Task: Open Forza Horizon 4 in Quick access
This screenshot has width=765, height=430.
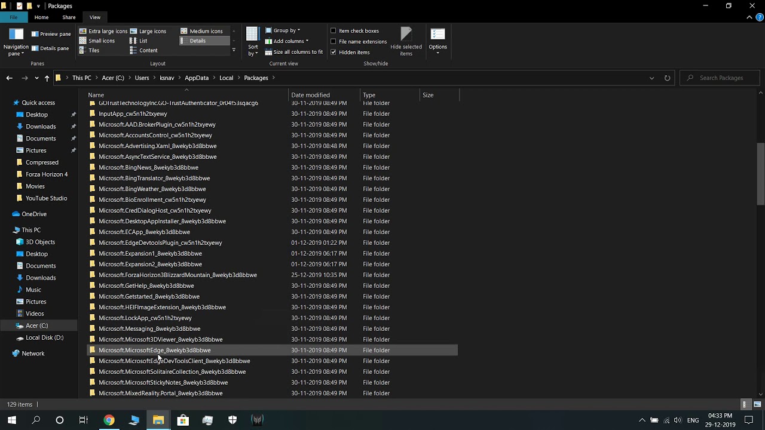Action: pyautogui.click(x=47, y=174)
